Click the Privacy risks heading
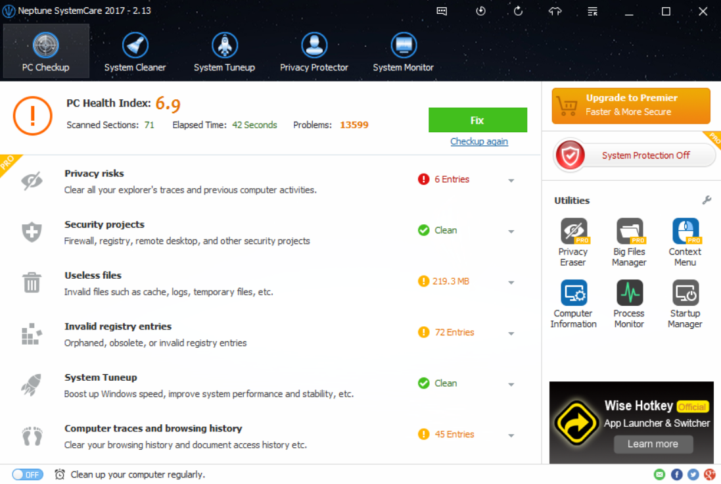 (x=94, y=174)
